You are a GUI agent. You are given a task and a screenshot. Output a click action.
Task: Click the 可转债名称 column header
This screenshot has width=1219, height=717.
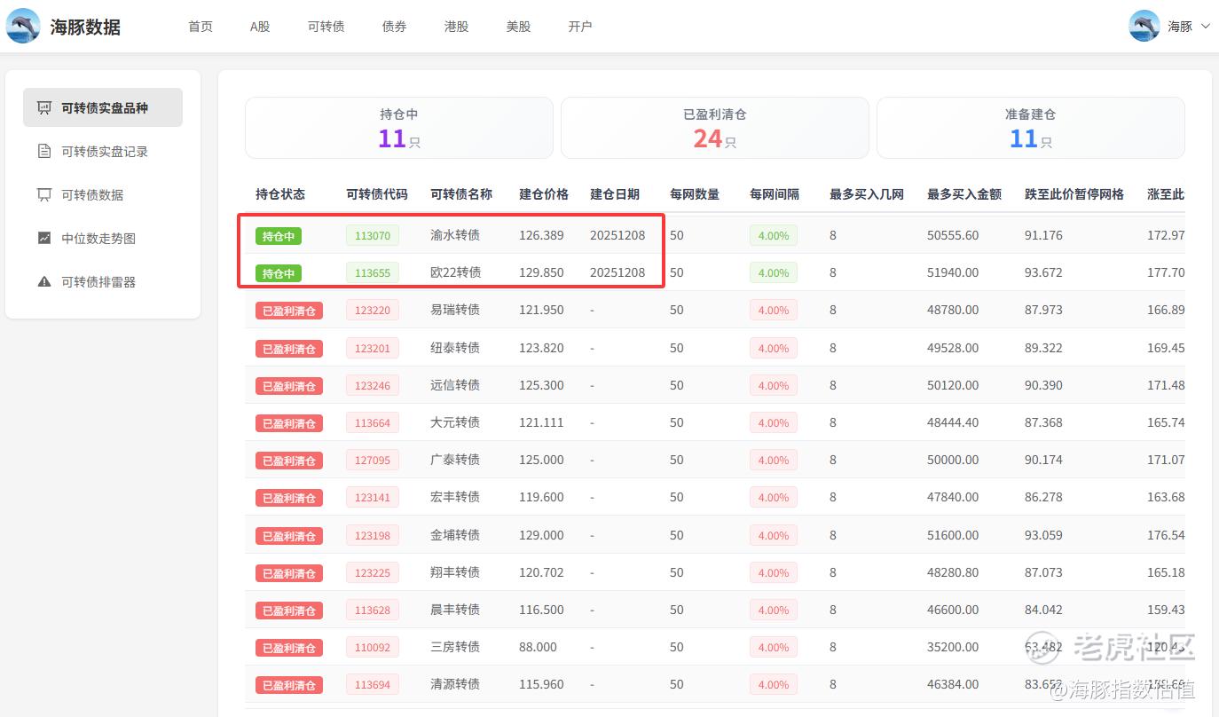click(x=461, y=193)
